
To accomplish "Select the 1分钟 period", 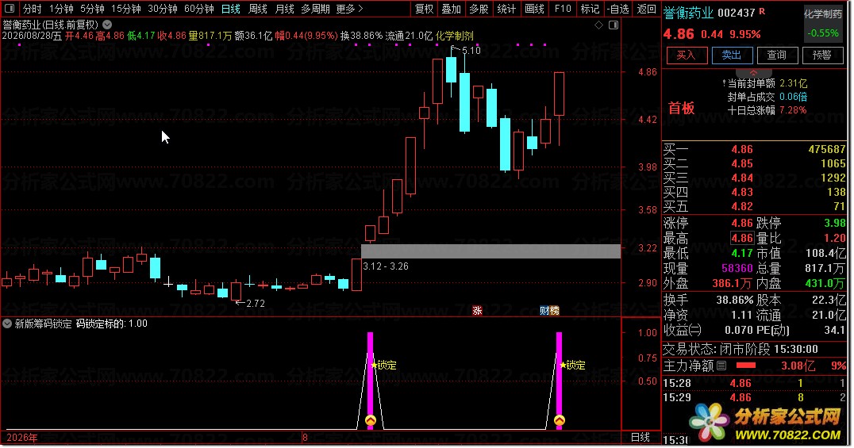I will 61,9.
